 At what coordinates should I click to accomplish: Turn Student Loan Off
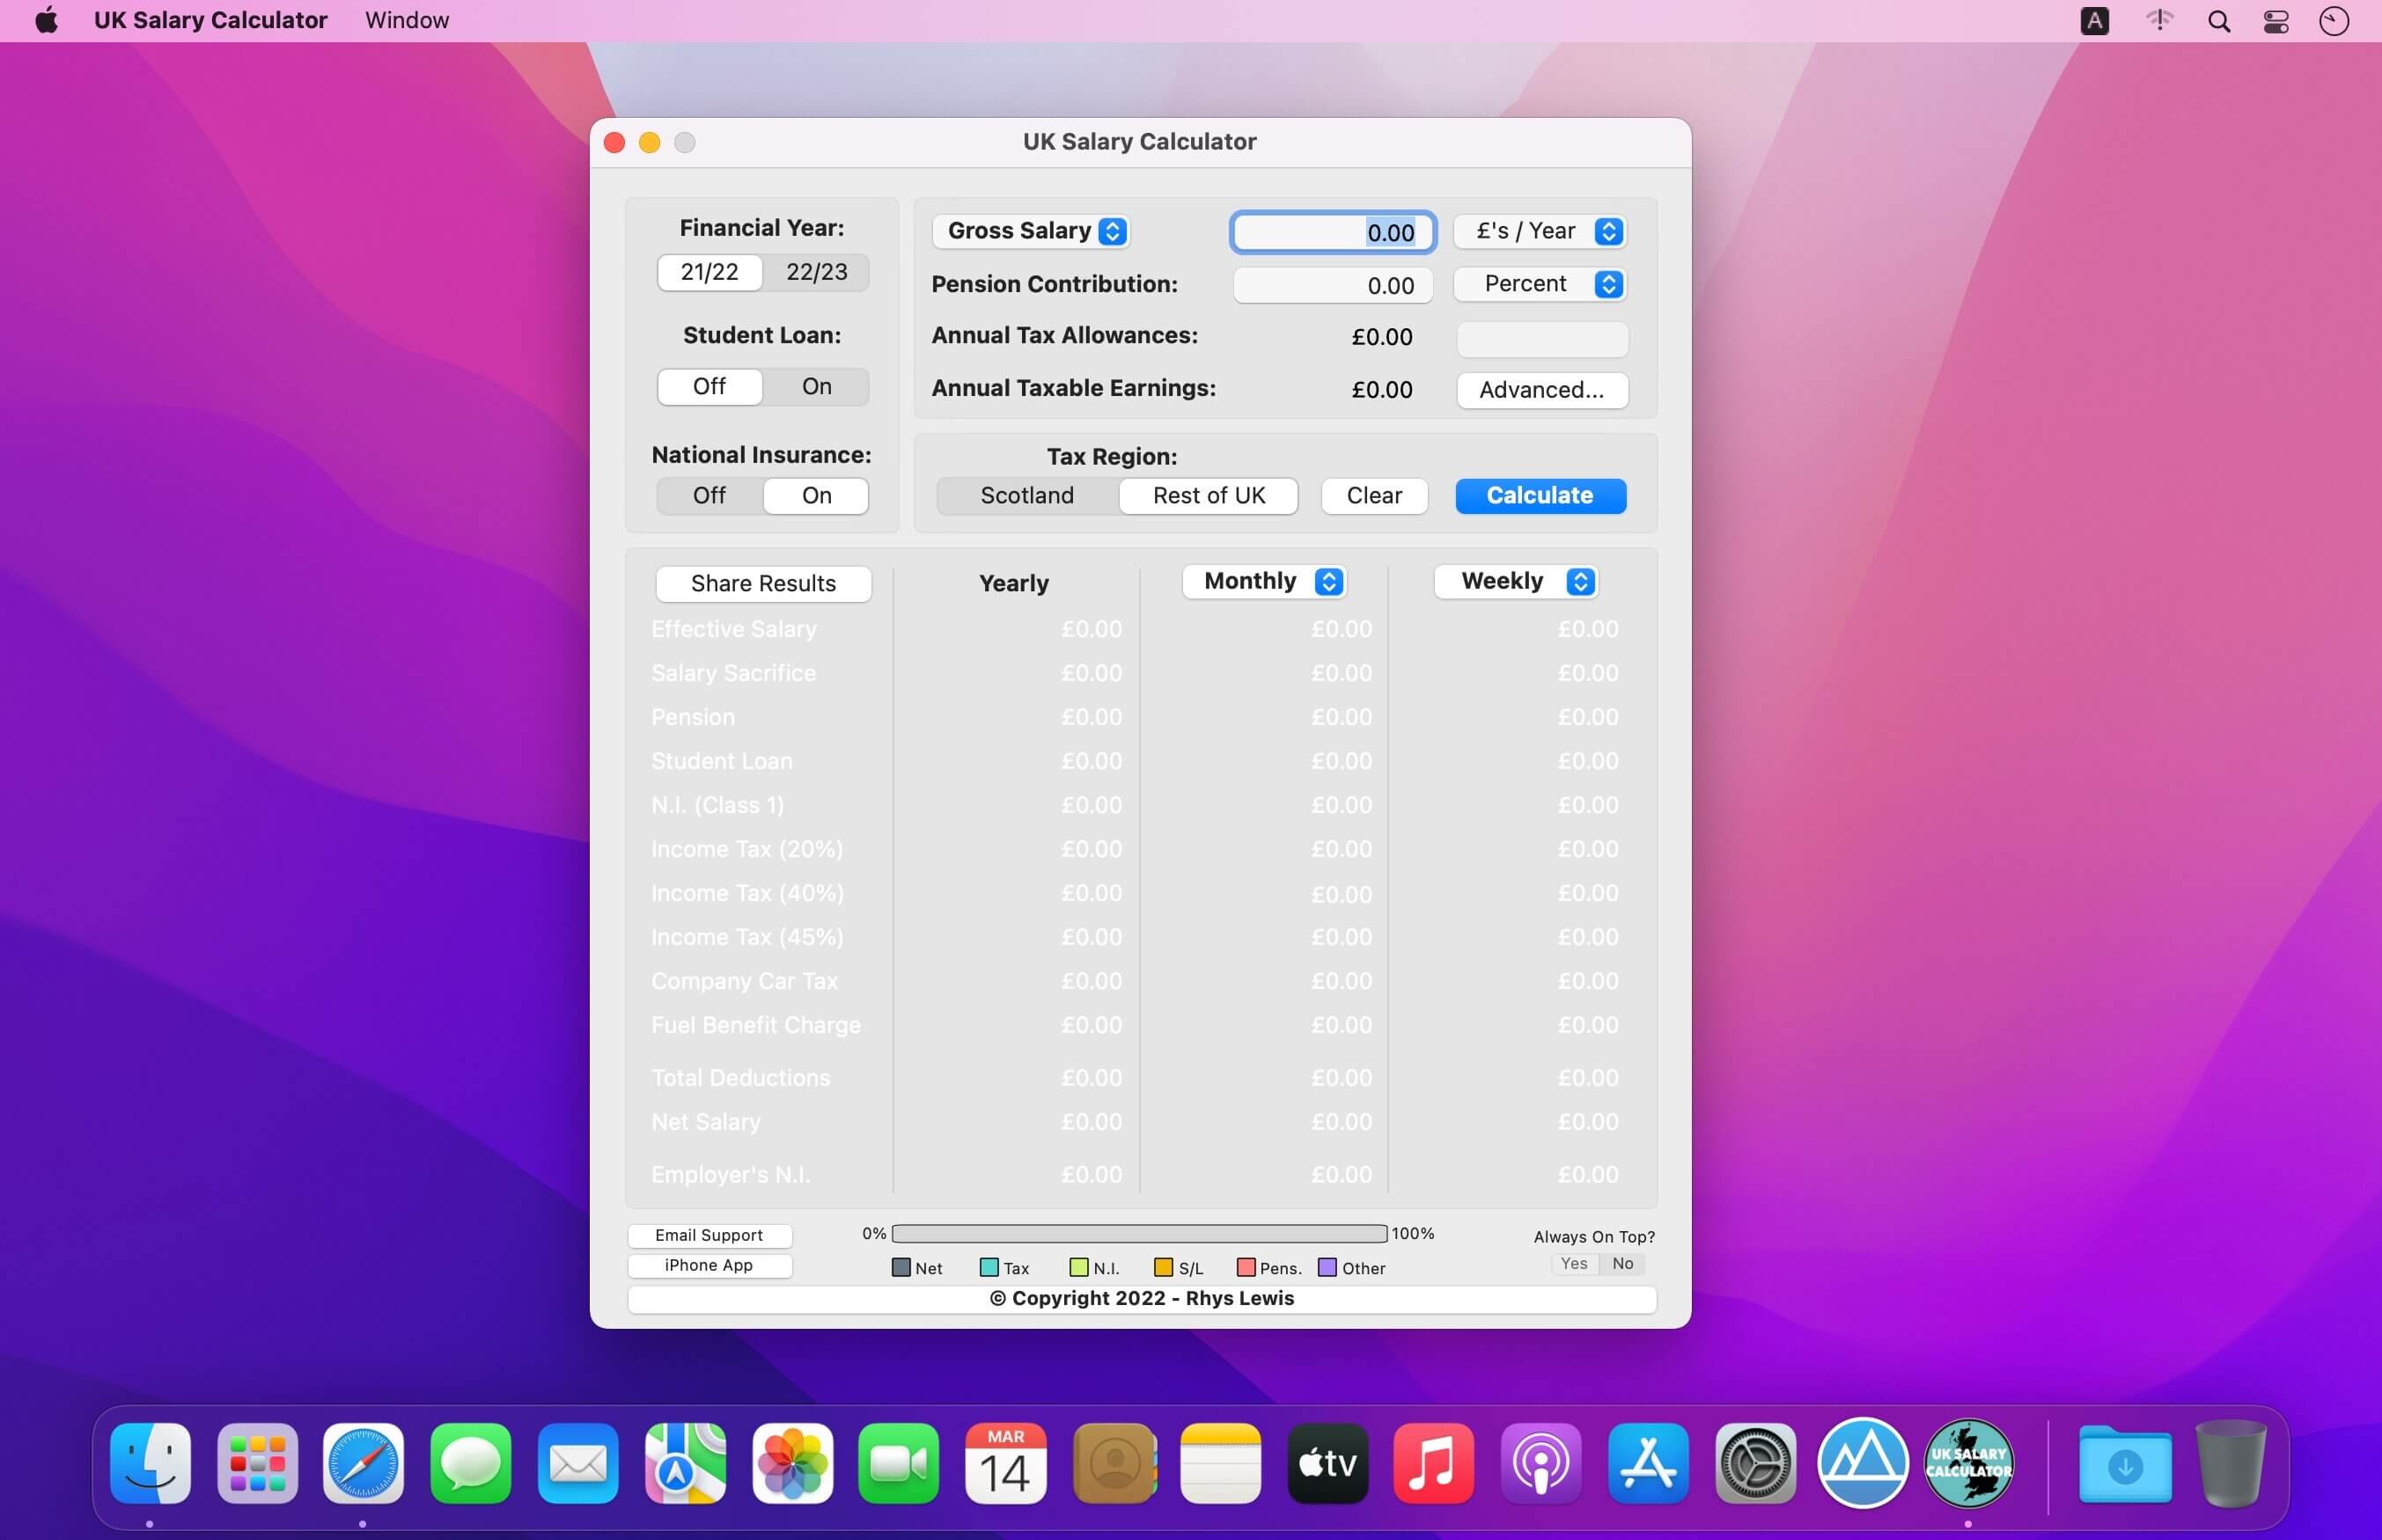(709, 386)
